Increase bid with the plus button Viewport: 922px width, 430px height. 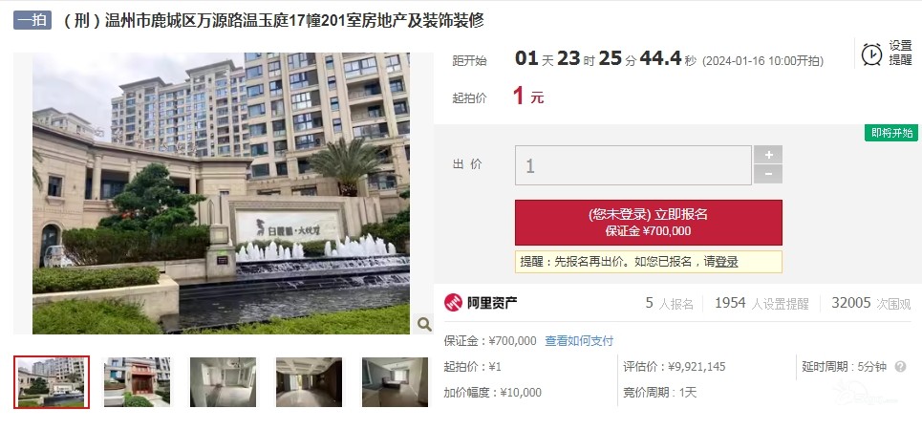click(768, 155)
